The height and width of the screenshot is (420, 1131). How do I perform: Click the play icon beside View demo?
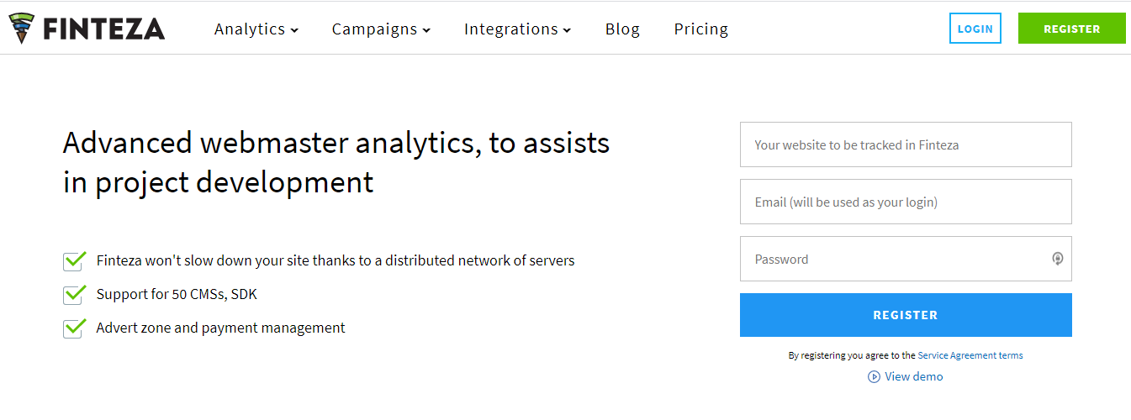click(x=874, y=377)
